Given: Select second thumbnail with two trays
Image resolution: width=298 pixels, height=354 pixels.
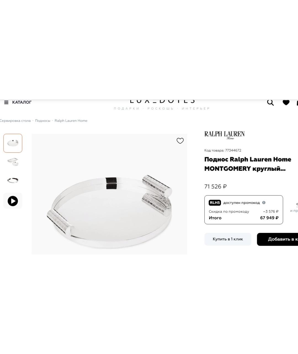Looking at the screenshot, I should tap(13, 162).
